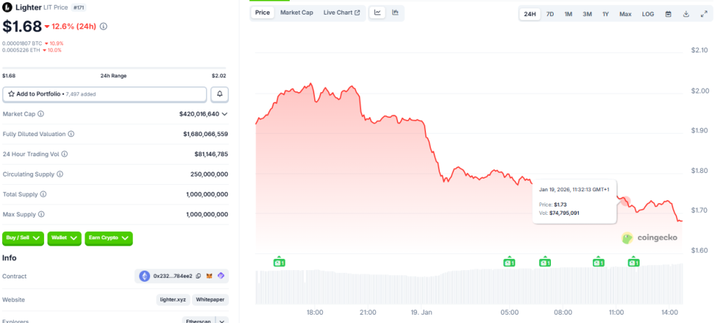
Task: Click the price alert bell icon
Action: pos(220,93)
